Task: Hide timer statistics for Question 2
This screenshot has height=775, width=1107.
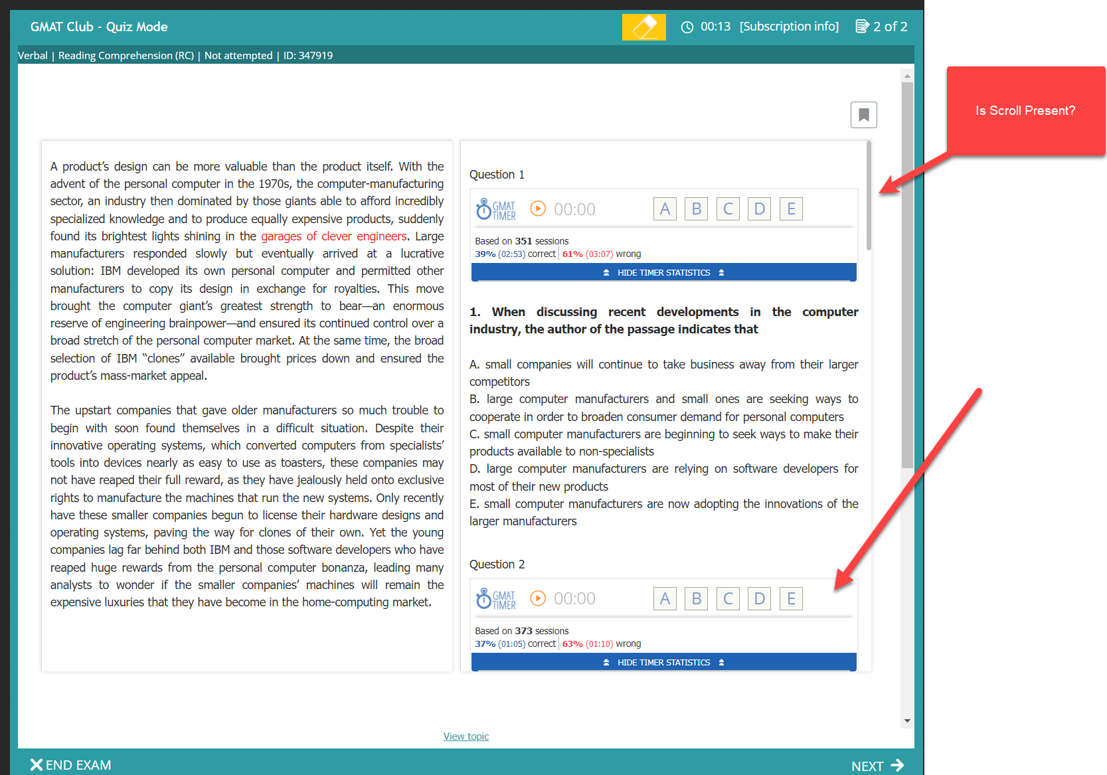Action: [x=663, y=662]
